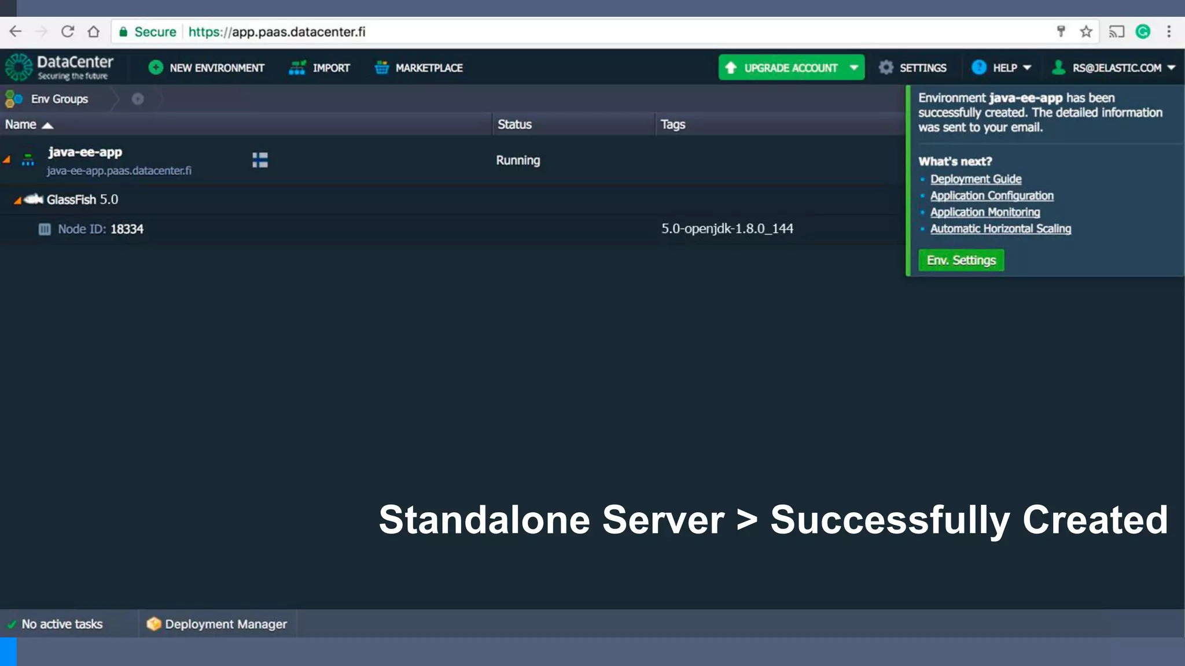Click the Env. Settings button
The width and height of the screenshot is (1185, 666).
pyautogui.click(x=961, y=260)
